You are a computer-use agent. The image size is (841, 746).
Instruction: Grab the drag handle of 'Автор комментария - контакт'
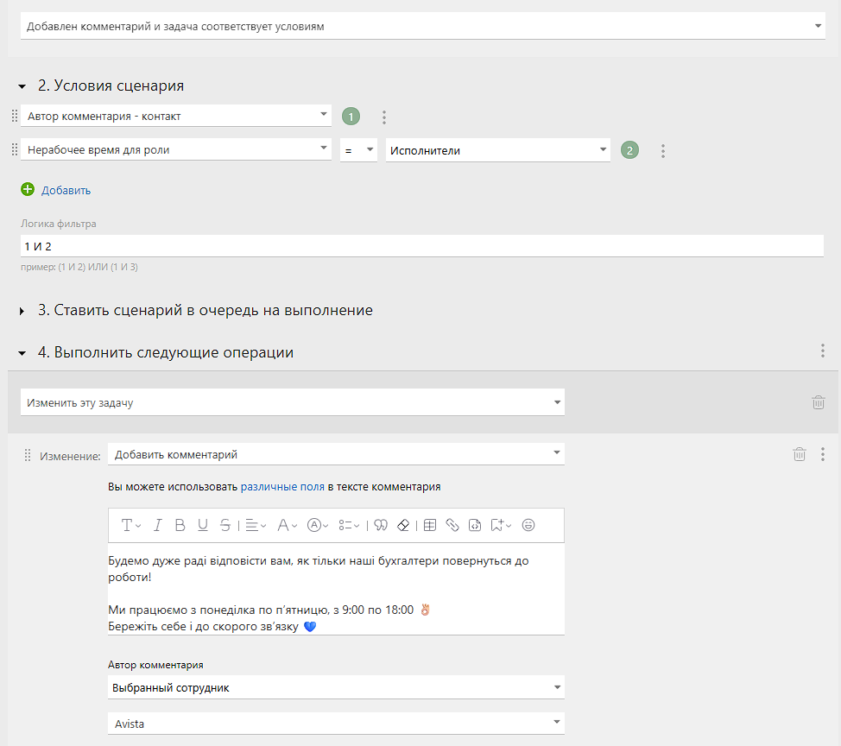click(x=15, y=116)
